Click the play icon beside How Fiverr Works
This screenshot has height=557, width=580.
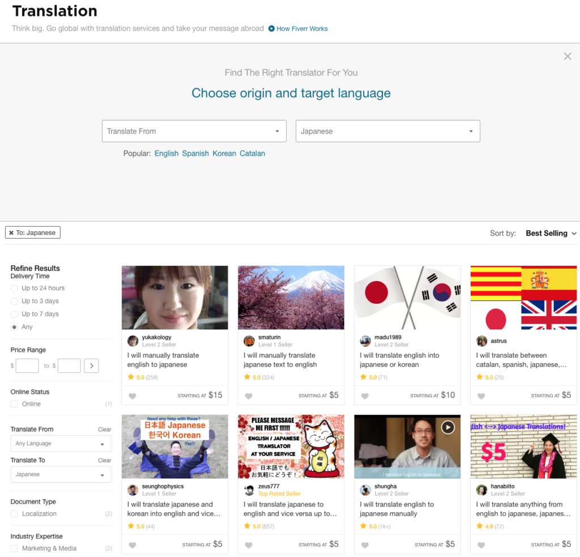[271, 29]
